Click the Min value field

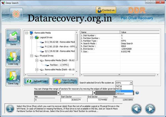[x=45, y=100]
